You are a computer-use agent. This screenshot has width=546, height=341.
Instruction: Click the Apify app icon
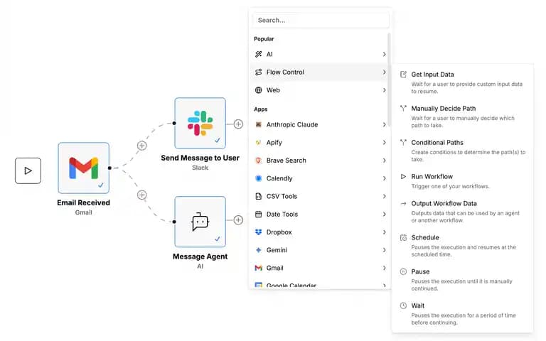point(258,142)
